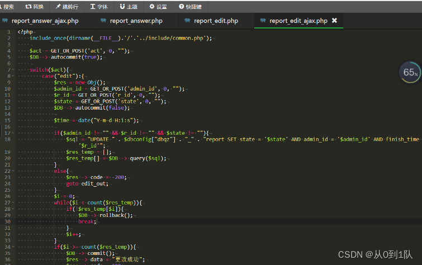The image size is (422, 265).
Task: Open the 替换 replace tool
Action: click(x=34, y=7)
